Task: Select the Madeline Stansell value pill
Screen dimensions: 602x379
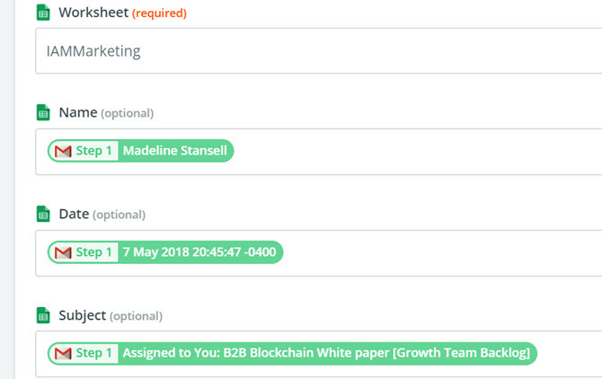Action: (x=140, y=151)
